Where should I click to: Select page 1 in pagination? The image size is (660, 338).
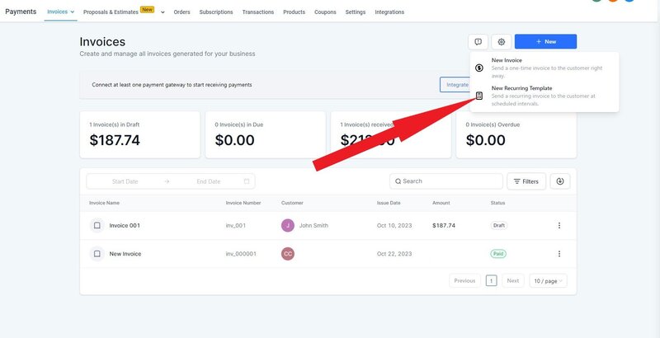tap(491, 281)
